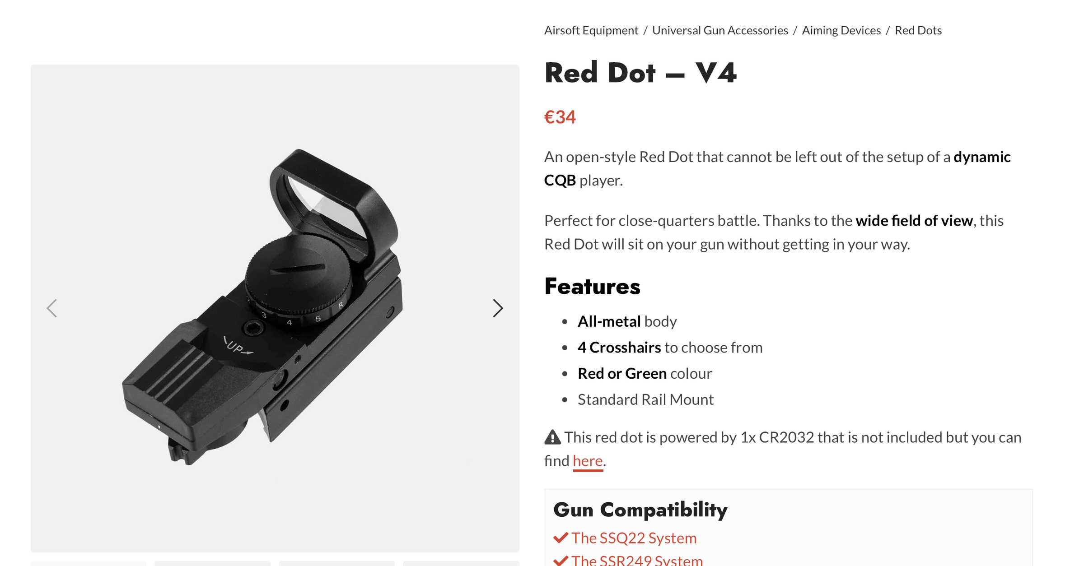Click the Red Dot – V4 title
1084x566 pixels.
click(x=640, y=73)
